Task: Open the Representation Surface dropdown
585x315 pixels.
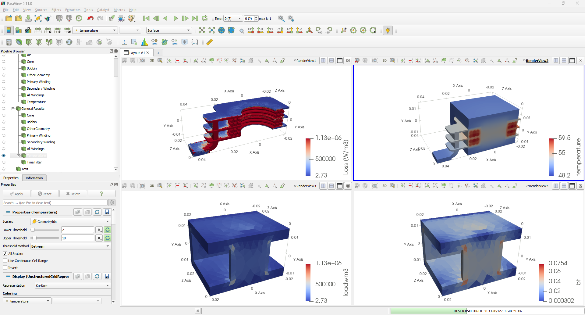Action: point(72,285)
